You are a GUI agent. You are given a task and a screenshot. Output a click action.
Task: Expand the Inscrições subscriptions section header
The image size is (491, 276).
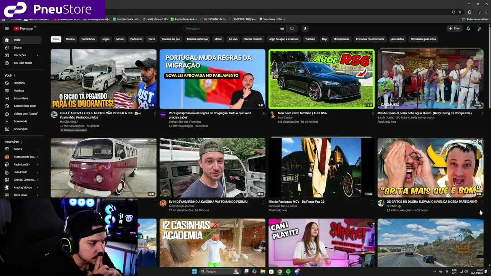click(x=14, y=141)
